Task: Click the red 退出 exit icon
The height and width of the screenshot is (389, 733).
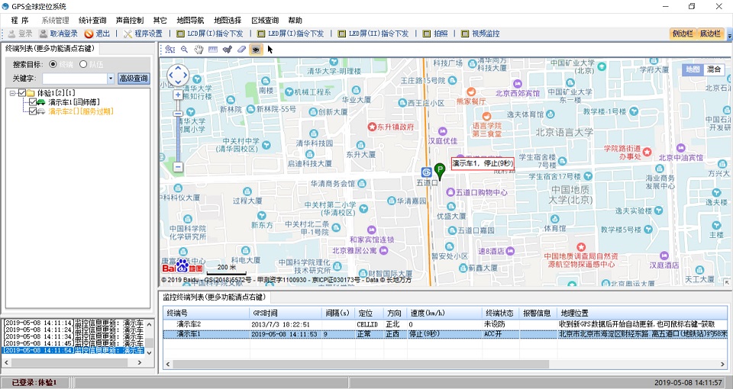Action: 89,34
